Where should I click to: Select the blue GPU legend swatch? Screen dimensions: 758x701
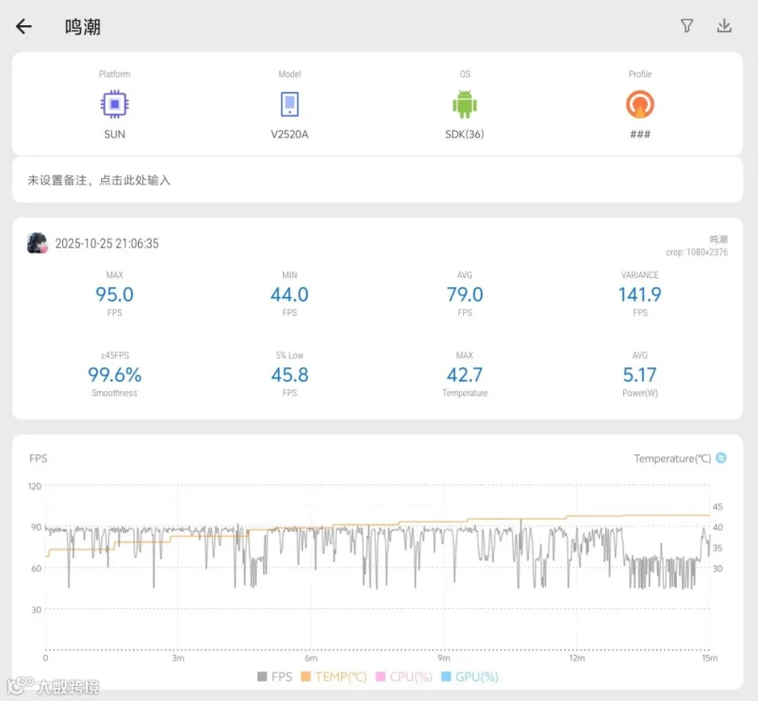pos(446,677)
